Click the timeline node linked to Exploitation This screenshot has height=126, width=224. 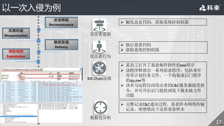pos(38,62)
